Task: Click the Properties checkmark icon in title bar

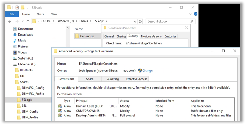Action: click(x=17, y=7)
